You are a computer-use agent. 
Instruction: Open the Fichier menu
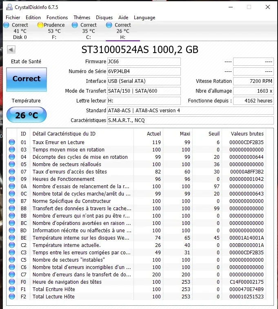pos(13,18)
